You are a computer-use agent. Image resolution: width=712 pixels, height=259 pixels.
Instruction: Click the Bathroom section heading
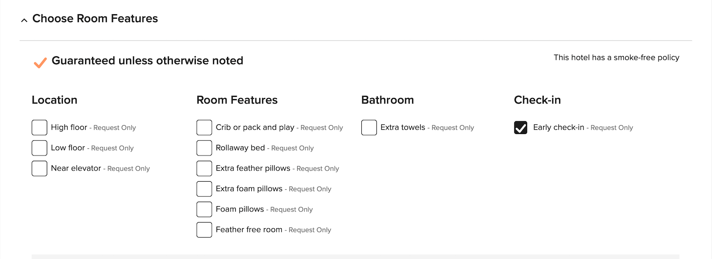388,100
